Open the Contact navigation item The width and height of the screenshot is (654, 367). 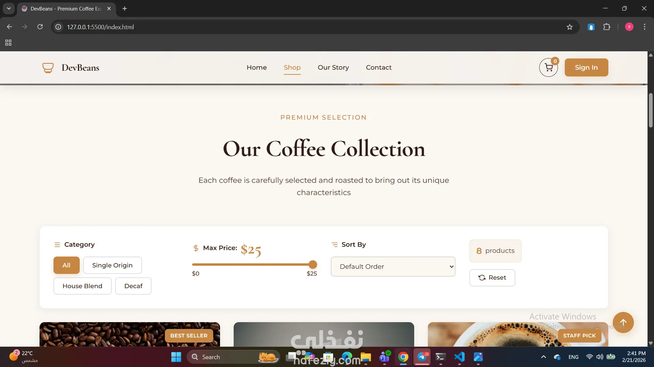379,68
